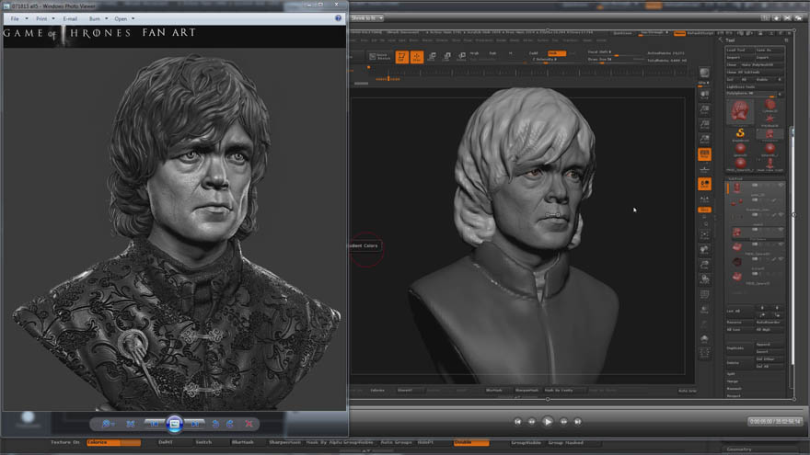810x455 pixels.
Task: Play the video using play button
Action: pos(548,422)
